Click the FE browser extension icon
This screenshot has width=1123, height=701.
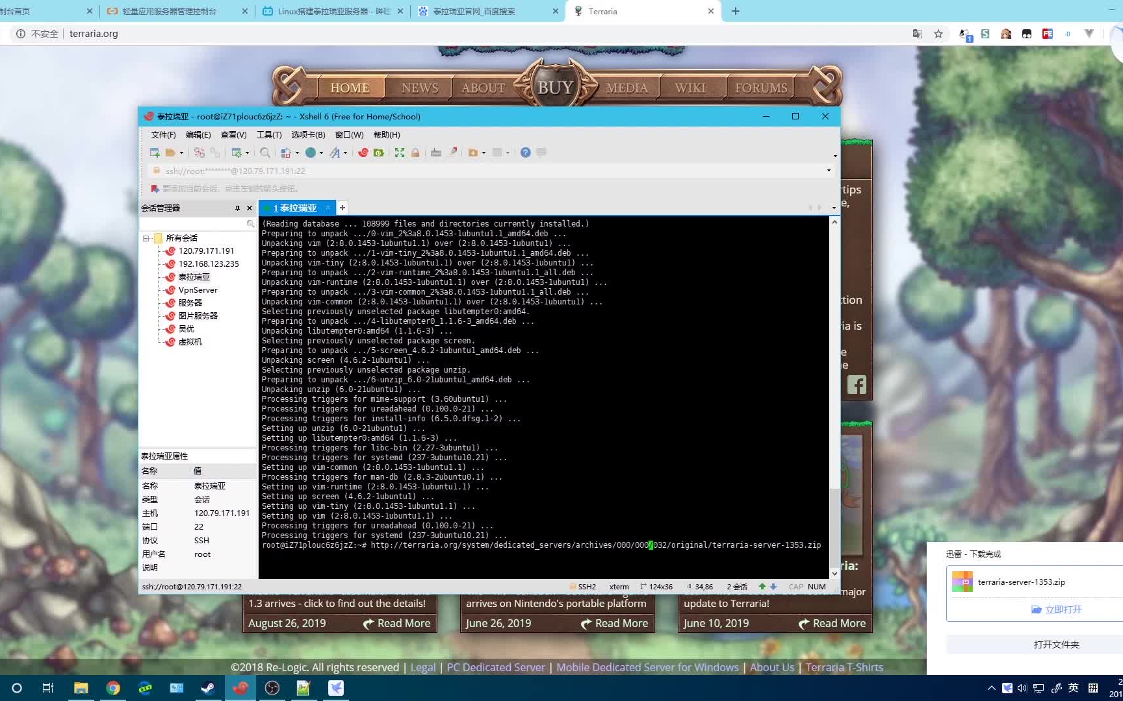[x=1048, y=34]
